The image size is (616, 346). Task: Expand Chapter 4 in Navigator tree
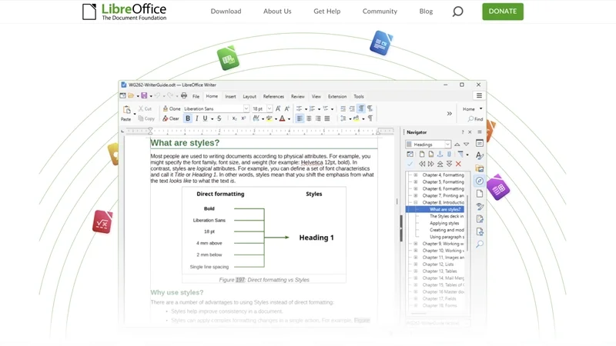(416, 175)
